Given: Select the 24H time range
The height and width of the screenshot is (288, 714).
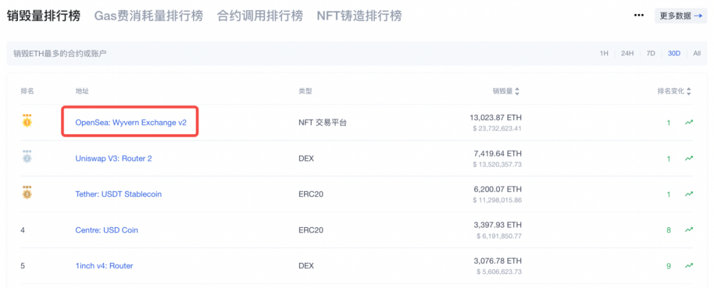Looking at the screenshot, I should pos(627,54).
